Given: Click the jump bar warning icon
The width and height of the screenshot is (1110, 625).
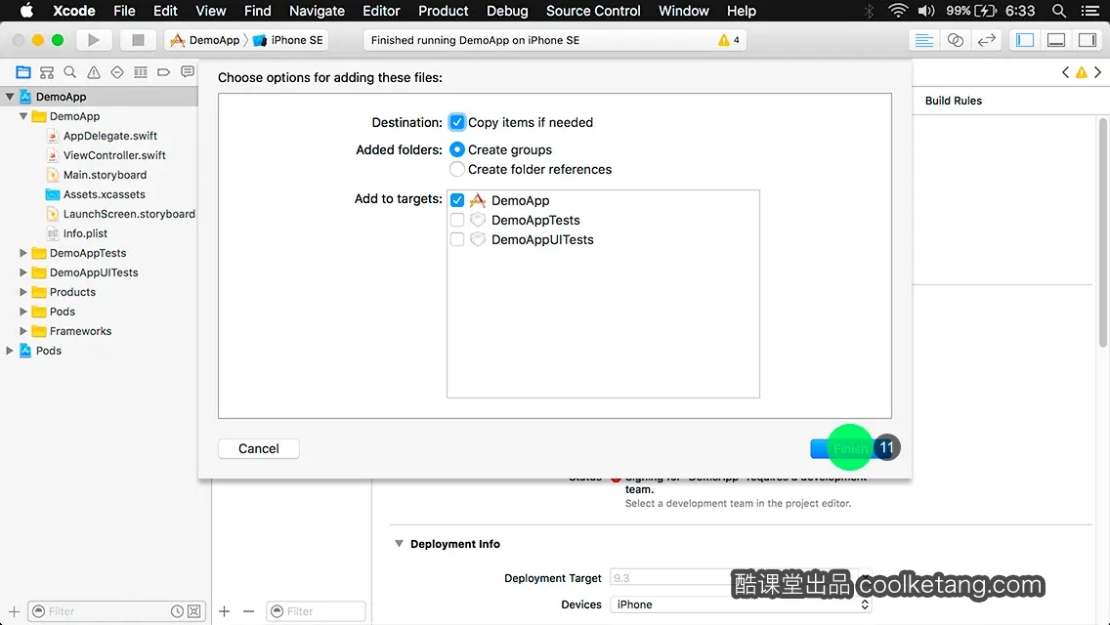Looking at the screenshot, I should tap(1082, 72).
